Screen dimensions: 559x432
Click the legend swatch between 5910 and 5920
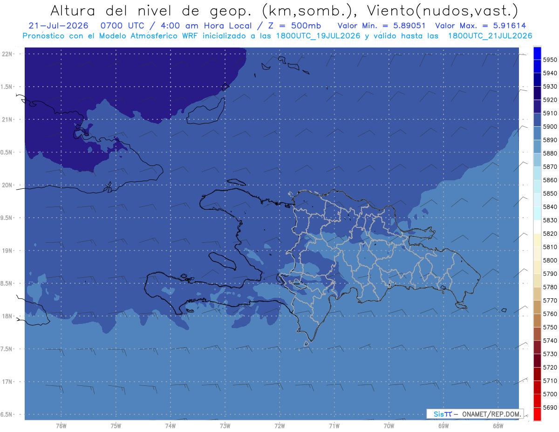(537, 106)
